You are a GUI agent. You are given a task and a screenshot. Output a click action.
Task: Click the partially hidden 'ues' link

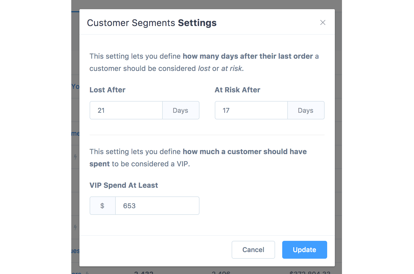pos(75,251)
